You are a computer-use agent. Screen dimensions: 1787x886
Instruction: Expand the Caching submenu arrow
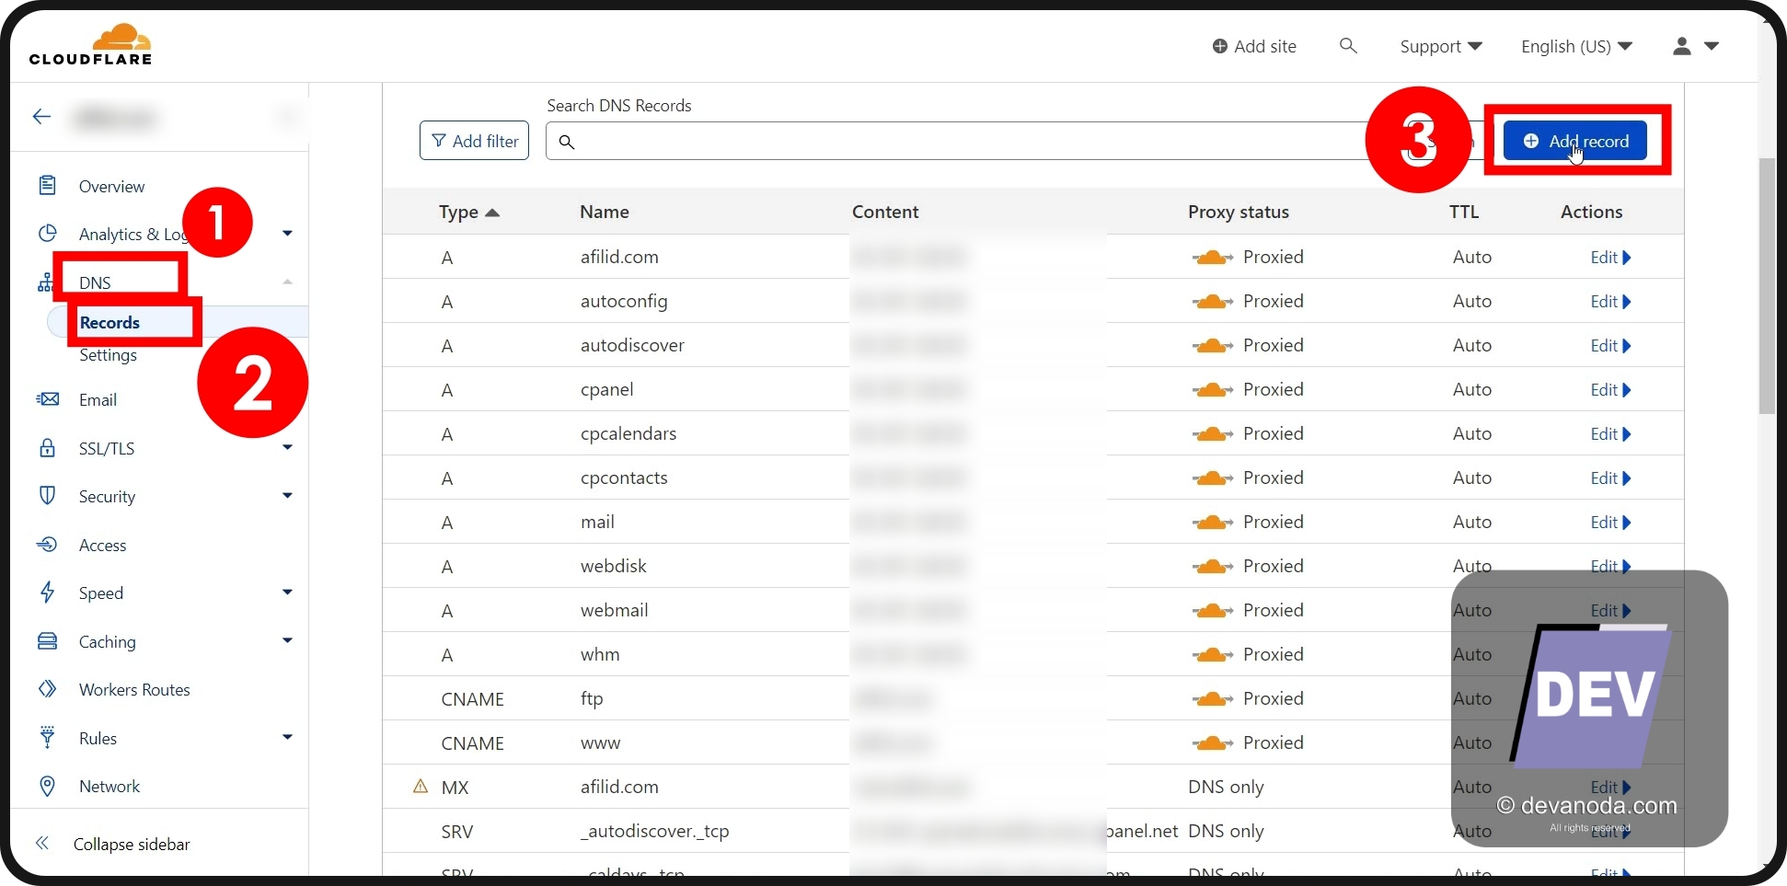287,640
